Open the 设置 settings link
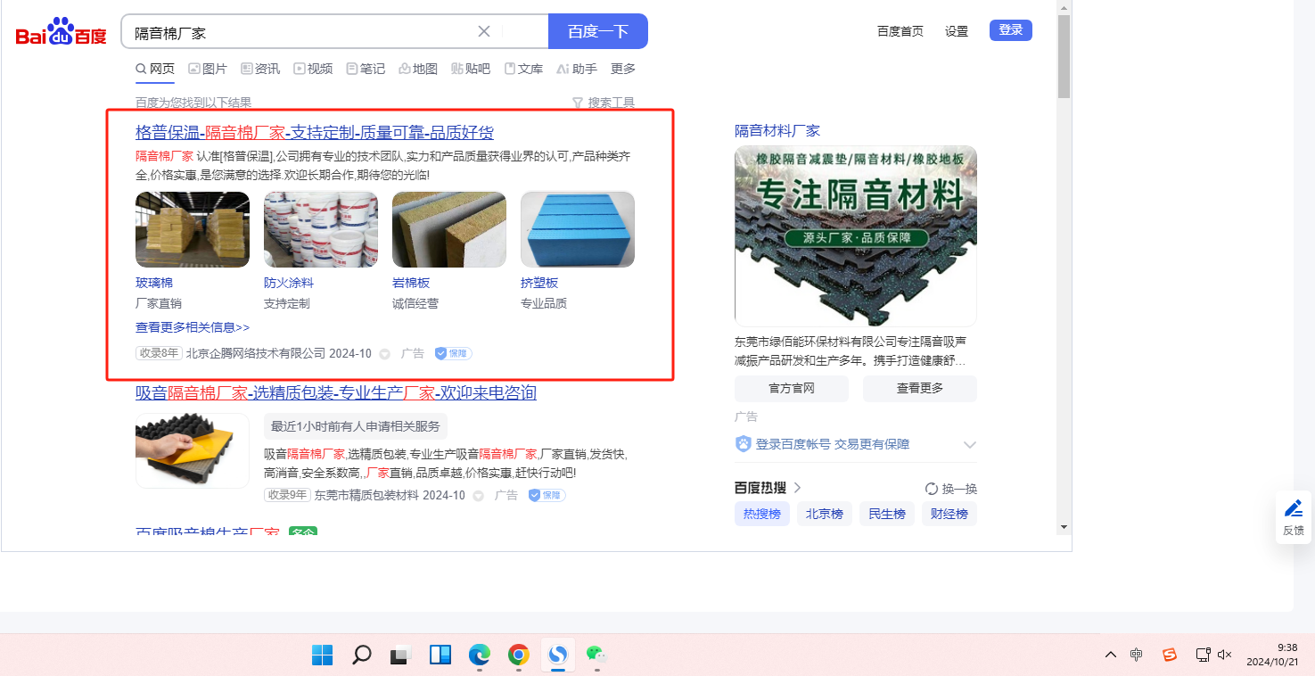Screen dimensions: 1315x676 [957, 31]
